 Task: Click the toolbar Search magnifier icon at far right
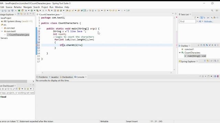(212, 11)
